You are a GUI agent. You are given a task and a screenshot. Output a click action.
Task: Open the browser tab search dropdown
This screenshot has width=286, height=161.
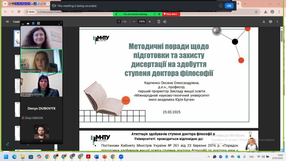tap(5, 4)
